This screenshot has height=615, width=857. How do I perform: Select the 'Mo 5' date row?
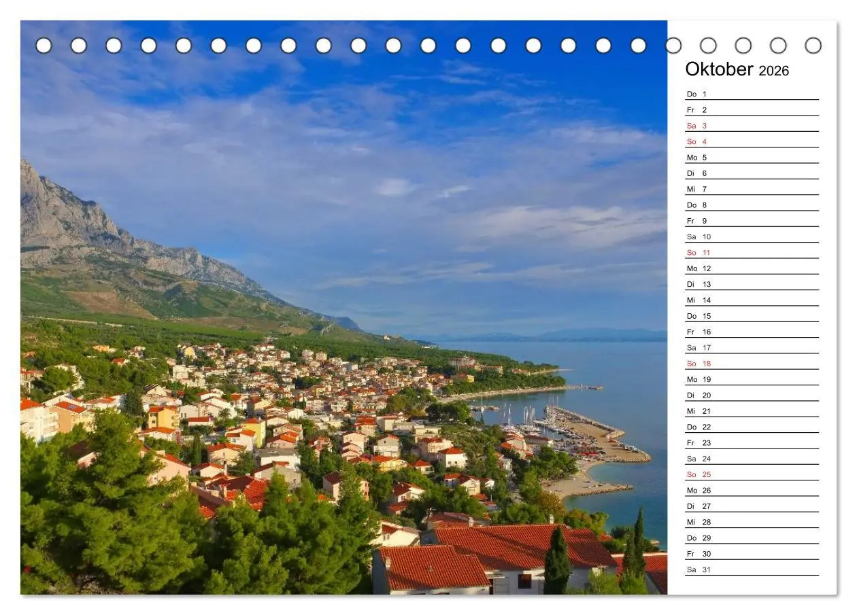point(752,157)
